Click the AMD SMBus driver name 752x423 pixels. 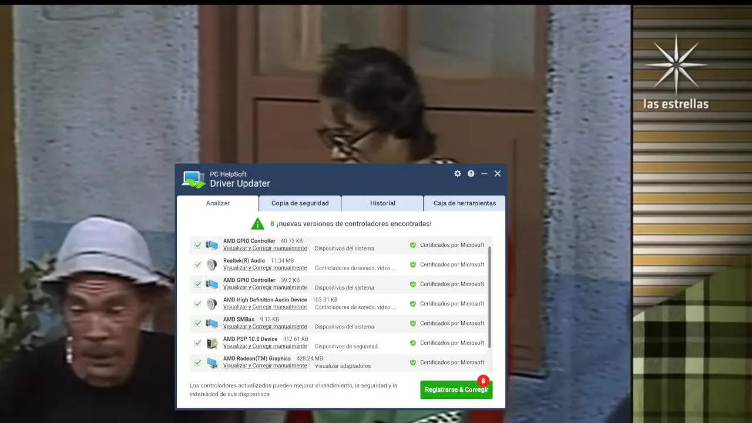click(239, 320)
